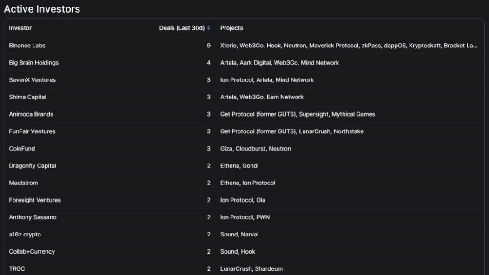Open Shima Capital investor profile
The image size is (489, 275).
(27, 97)
